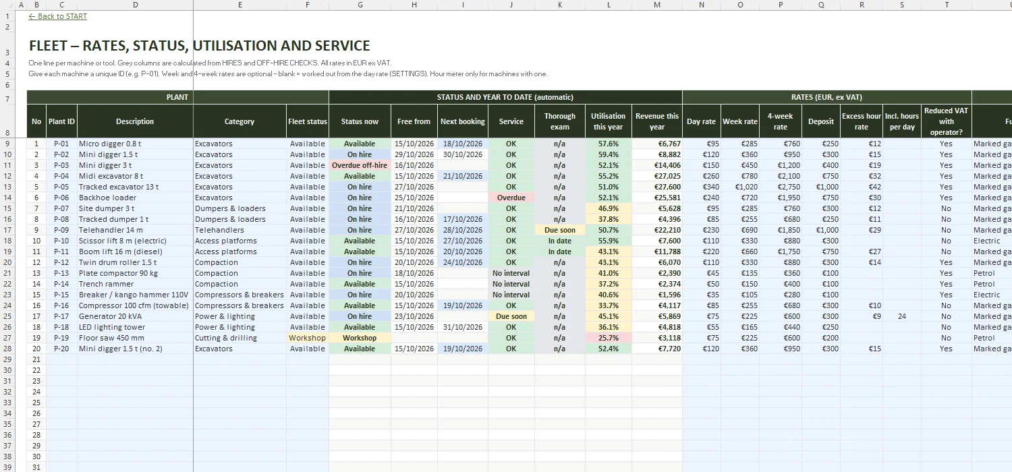1012x472 pixels.
Task: Select the deposit €1,000 cell for P-09
Action: click(x=821, y=230)
